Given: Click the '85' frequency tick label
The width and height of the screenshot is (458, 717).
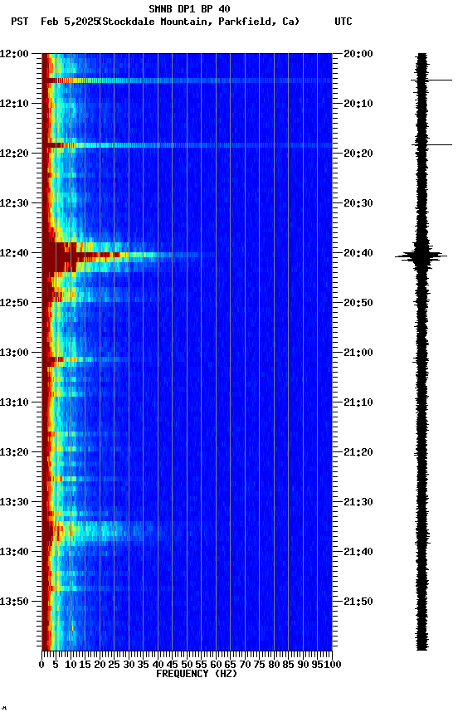Looking at the screenshot, I should pyautogui.click(x=289, y=665).
